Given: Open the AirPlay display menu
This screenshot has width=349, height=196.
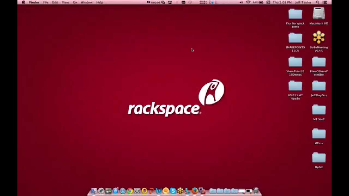Looking at the screenshot, I should tap(170, 2).
